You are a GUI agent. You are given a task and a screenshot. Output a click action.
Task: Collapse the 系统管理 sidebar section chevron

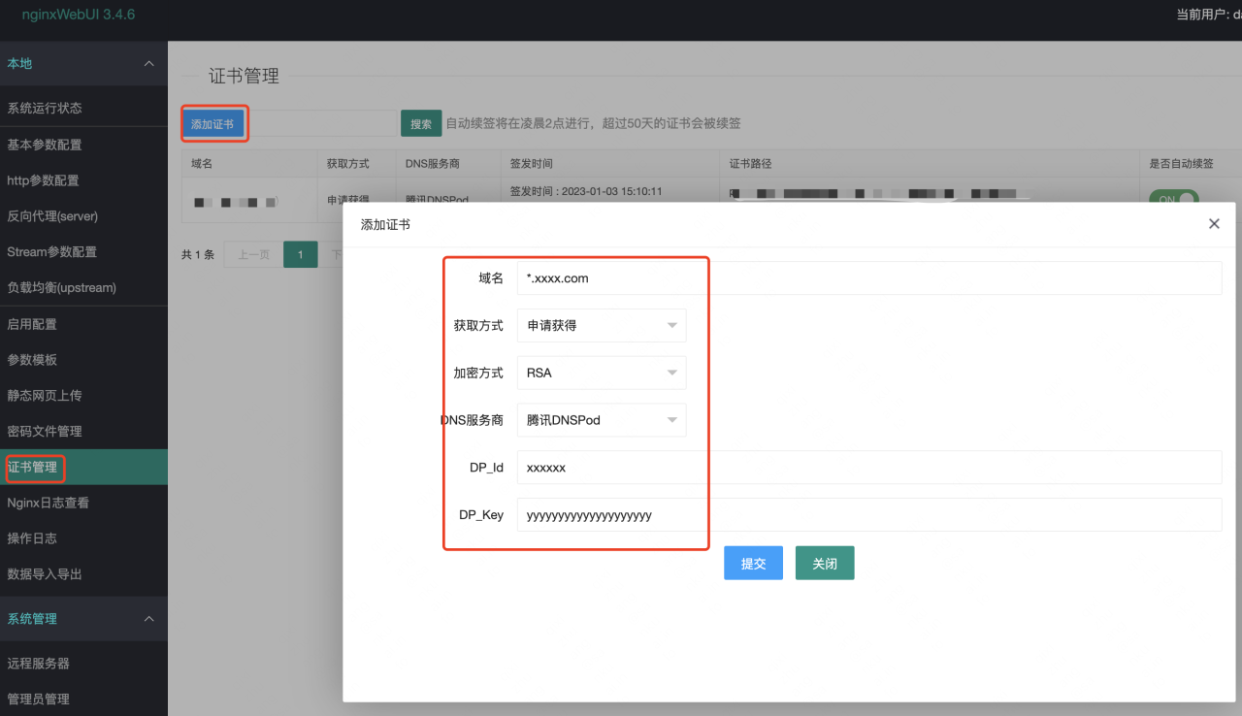pyautogui.click(x=148, y=619)
